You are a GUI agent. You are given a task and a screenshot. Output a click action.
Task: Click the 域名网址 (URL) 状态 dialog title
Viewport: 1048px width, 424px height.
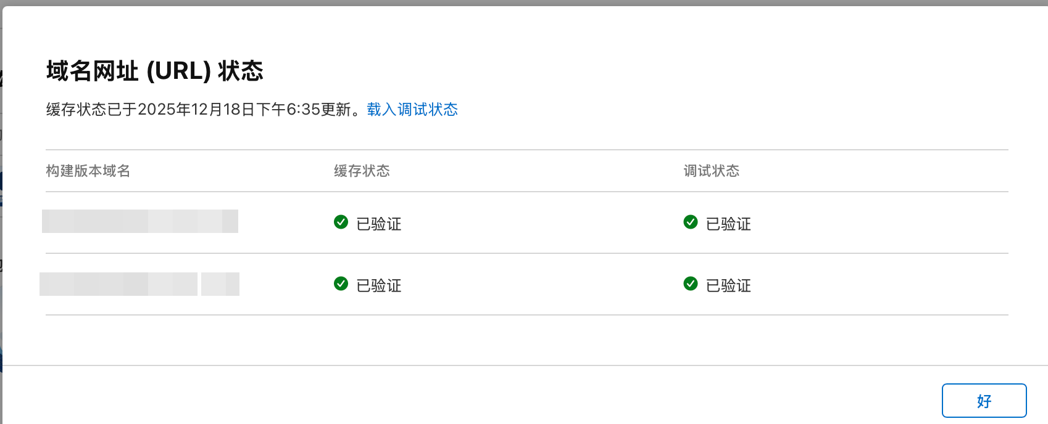click(x=154, y=71)
